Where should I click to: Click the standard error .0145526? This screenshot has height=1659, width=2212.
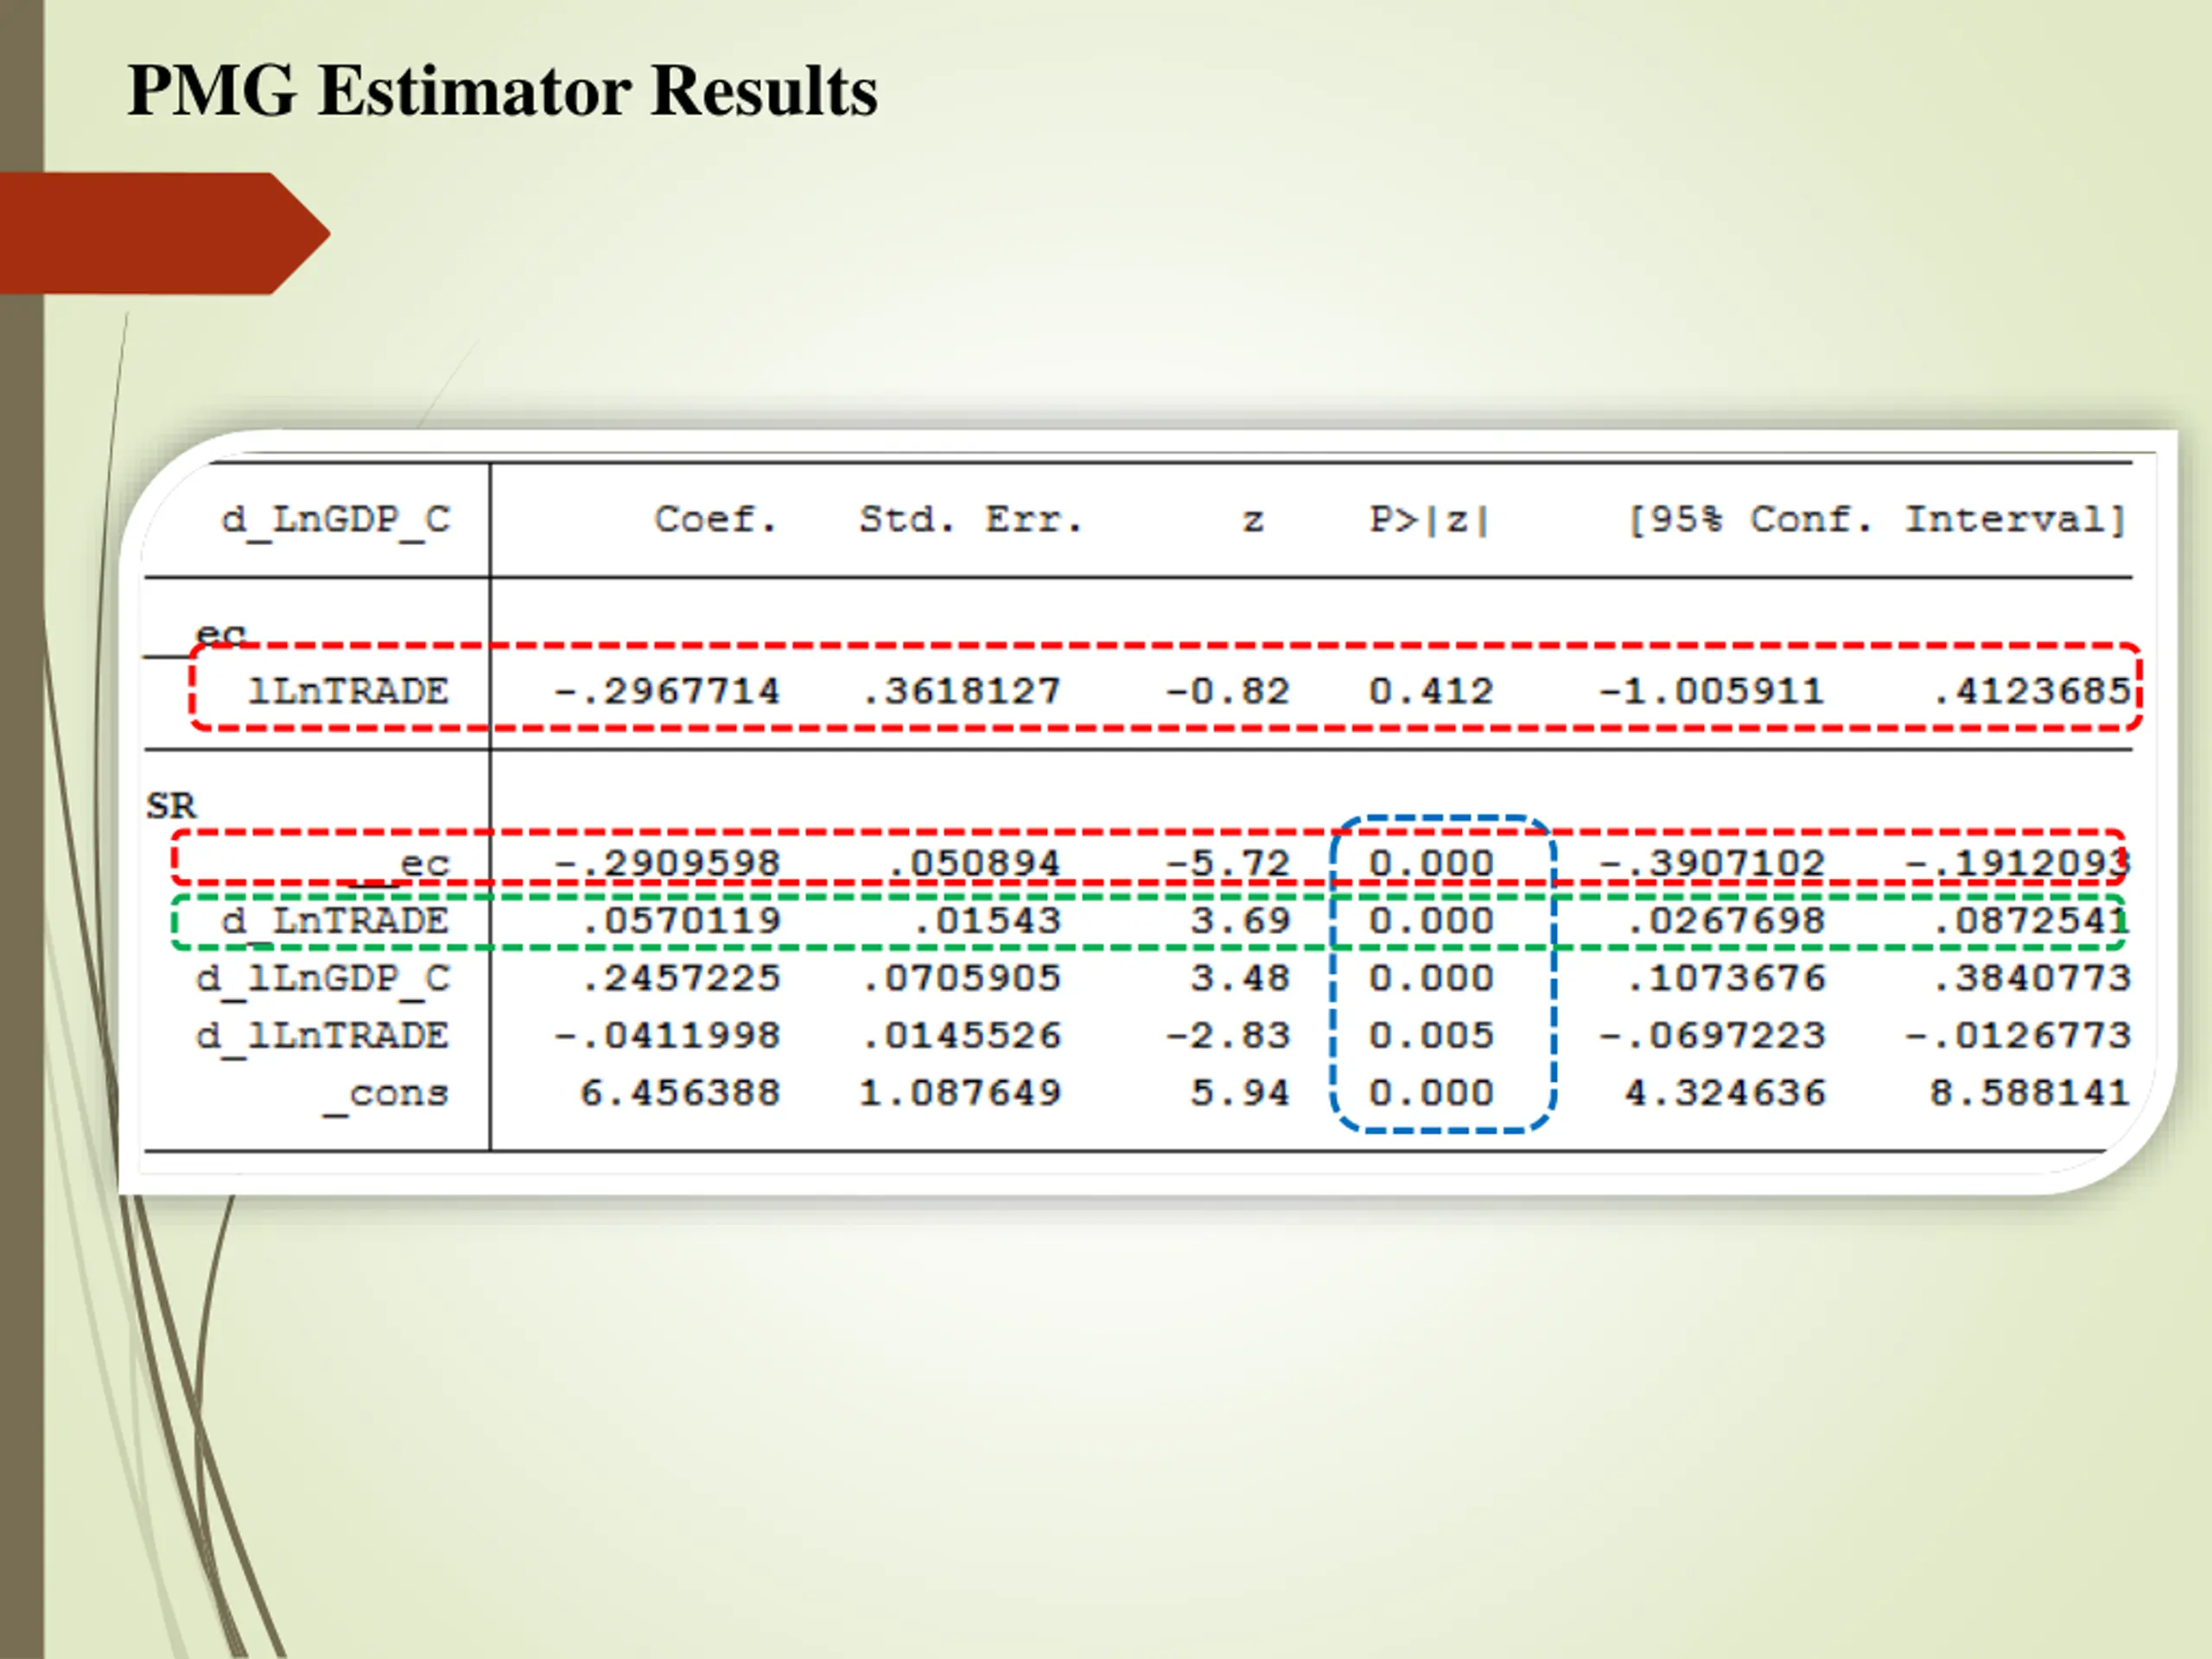click(961, 1036)
